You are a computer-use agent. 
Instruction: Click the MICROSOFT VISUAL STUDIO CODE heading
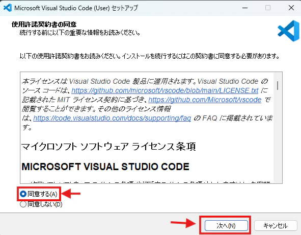[x=105, y=167]
